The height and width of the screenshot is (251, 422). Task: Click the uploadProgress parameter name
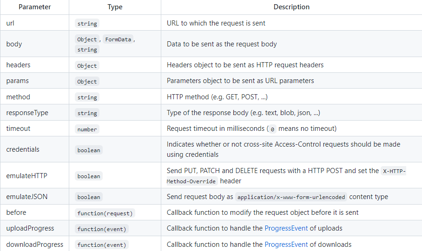tap(30, 228)
